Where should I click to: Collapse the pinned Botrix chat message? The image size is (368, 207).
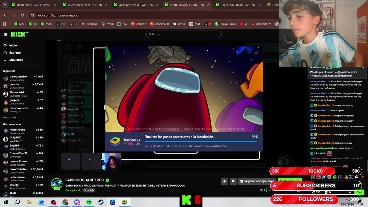(363, 73)
